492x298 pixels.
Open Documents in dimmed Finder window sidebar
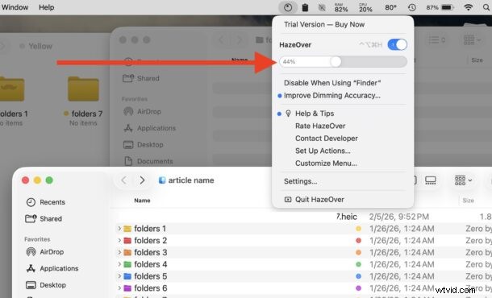148,161
